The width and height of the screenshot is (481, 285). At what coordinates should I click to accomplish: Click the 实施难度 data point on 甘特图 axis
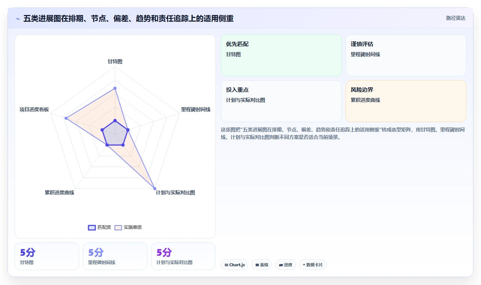tap(115, 88)
